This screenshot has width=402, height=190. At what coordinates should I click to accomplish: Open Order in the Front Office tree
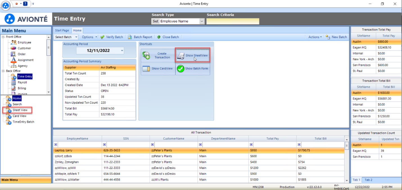(22, 54)
